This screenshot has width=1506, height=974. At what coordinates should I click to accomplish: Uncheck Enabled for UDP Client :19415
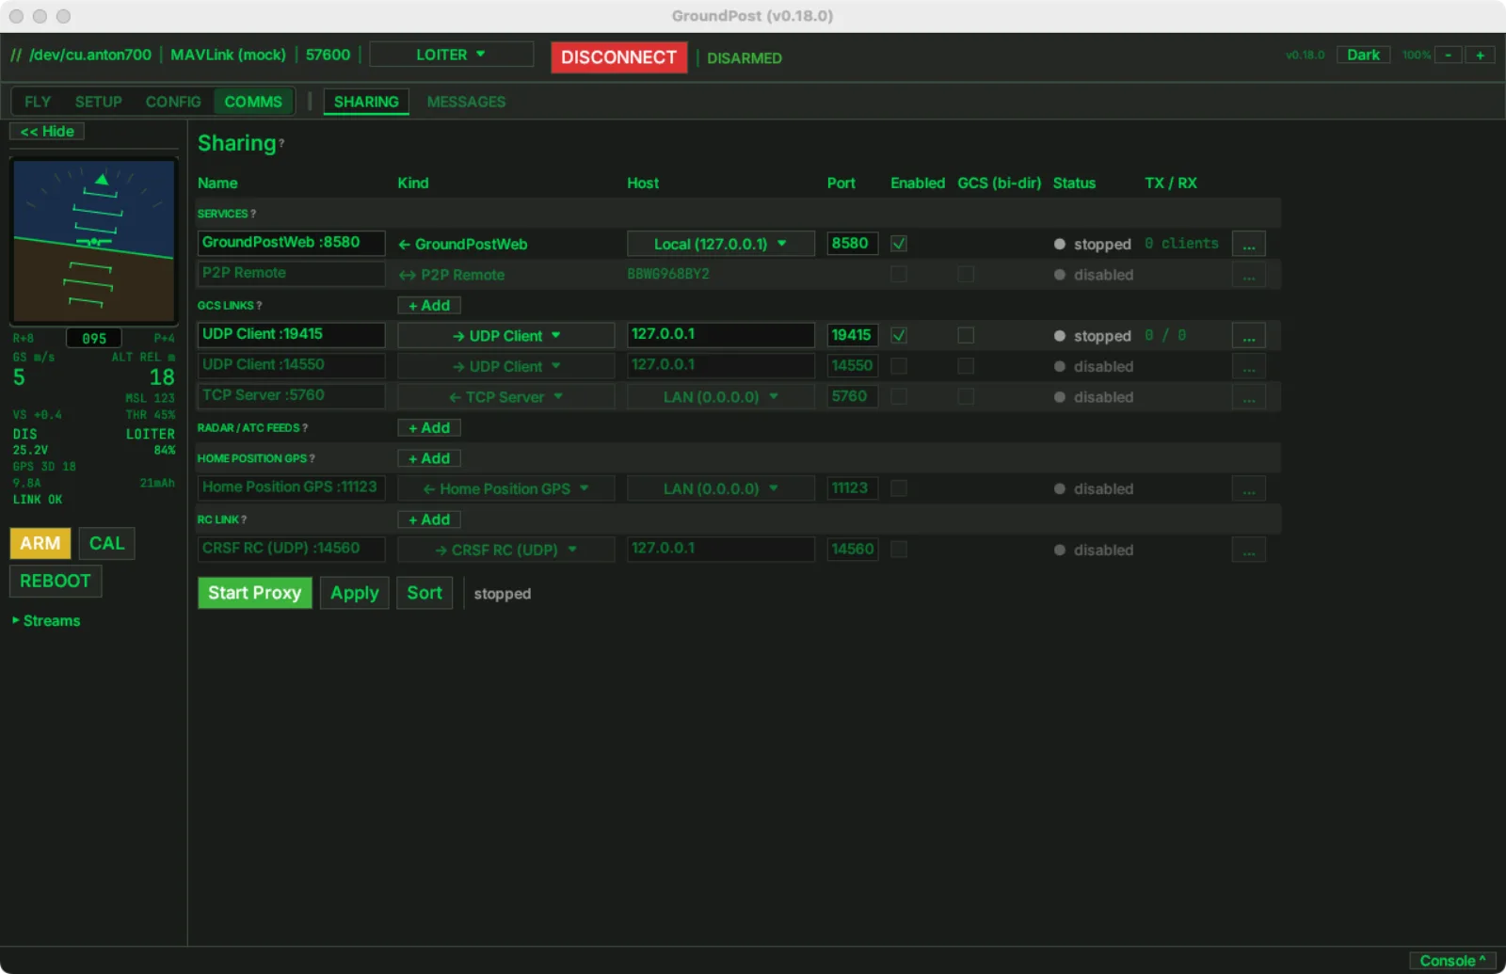coord(899,335)
